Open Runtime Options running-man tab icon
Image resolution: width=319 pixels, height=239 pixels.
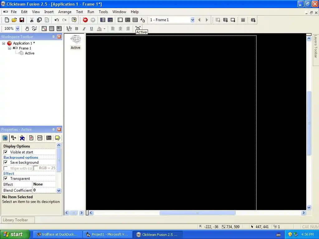pos(22,138)
